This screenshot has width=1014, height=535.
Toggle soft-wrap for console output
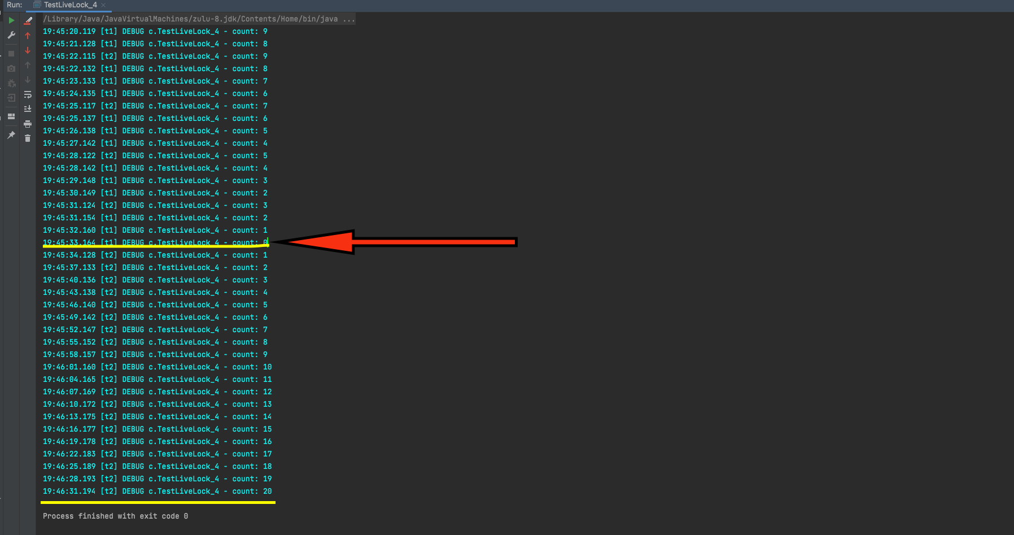point(28,94)
